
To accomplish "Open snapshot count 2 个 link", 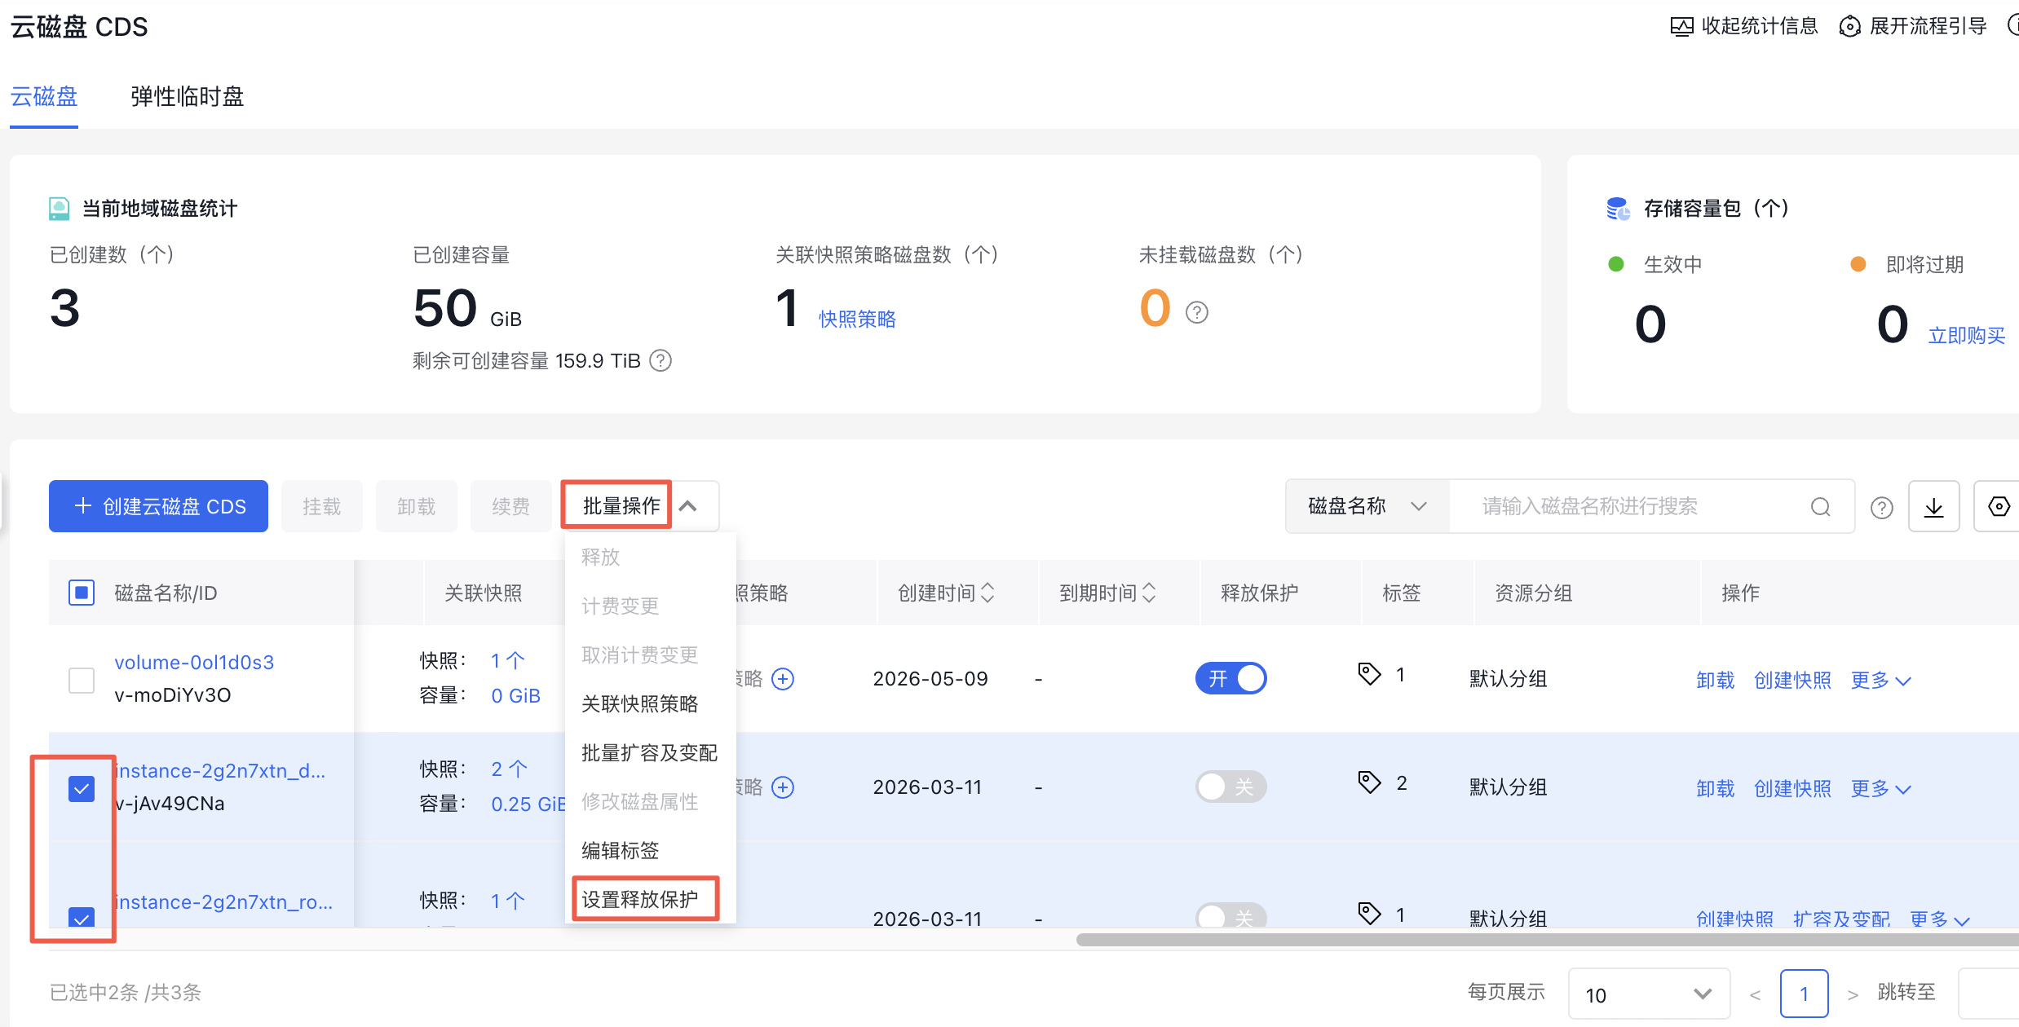I will [x=509, y=769].
